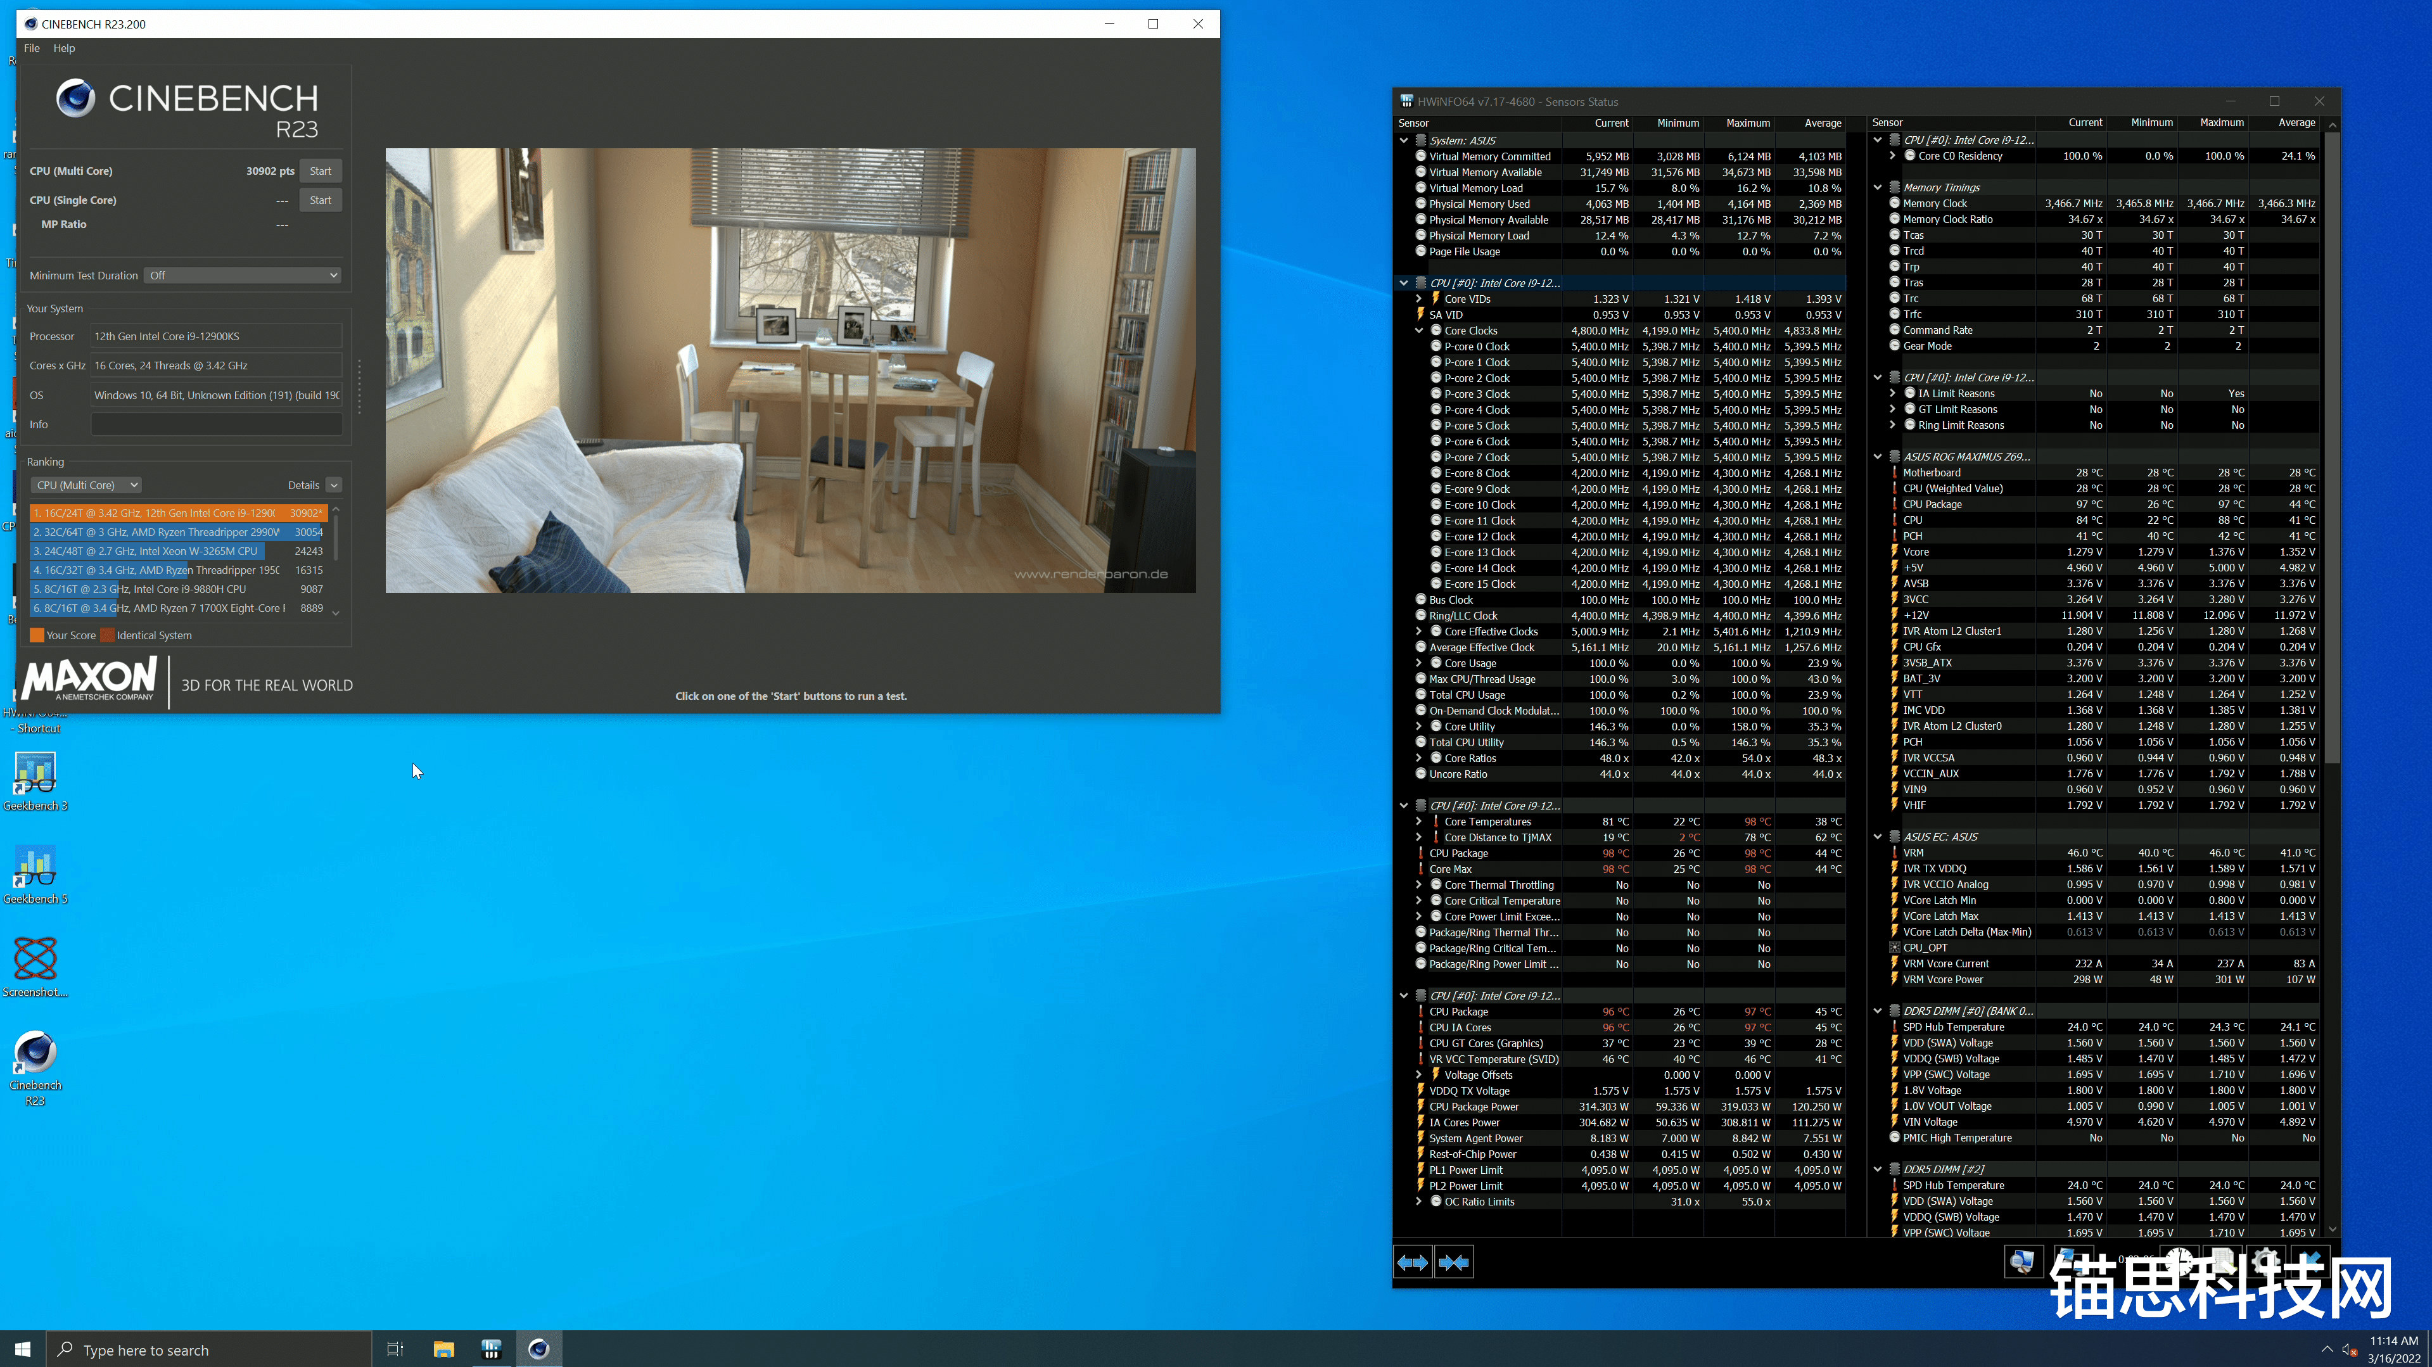Expand Core Effective Clocks row
This screenshot has width=2432, height=1367.
click(x=1419, y=632)
